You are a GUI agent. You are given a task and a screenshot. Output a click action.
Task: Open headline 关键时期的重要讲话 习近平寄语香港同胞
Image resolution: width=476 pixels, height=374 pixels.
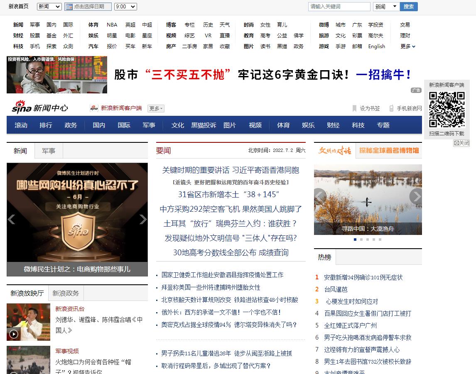pyautogui.click(x=231, y=170)
